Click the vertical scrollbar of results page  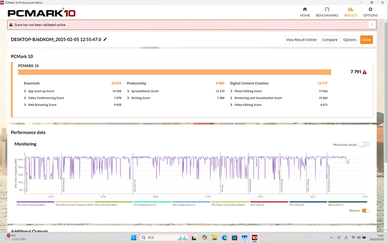[386, 93]
